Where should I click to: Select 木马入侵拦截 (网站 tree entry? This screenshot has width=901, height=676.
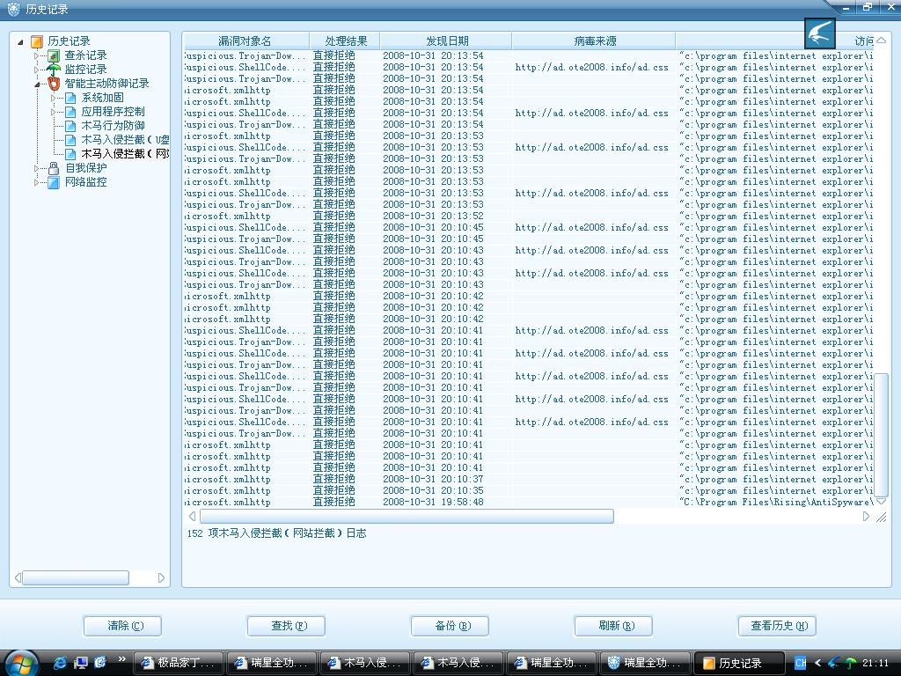pos(125,154)
